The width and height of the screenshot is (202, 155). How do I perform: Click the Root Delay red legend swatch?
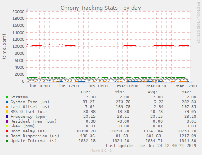(7, 131)
